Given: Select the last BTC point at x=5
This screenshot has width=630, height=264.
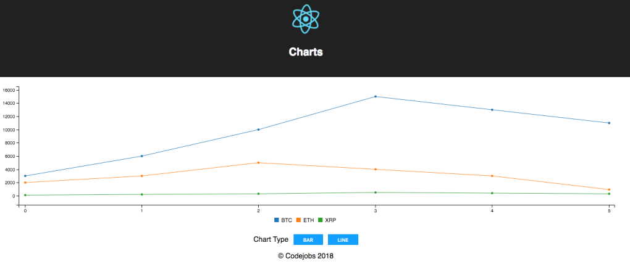Looking at the screenshot, I should tap(609, 123).
